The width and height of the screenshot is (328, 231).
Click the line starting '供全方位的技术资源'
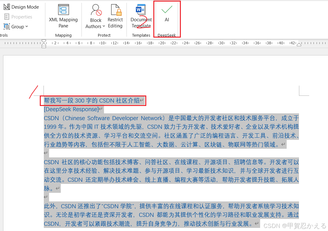pyautogui.click(x=171, y=136)
